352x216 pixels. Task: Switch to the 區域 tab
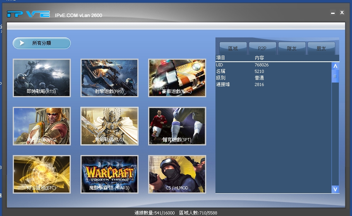click(233, 49)
